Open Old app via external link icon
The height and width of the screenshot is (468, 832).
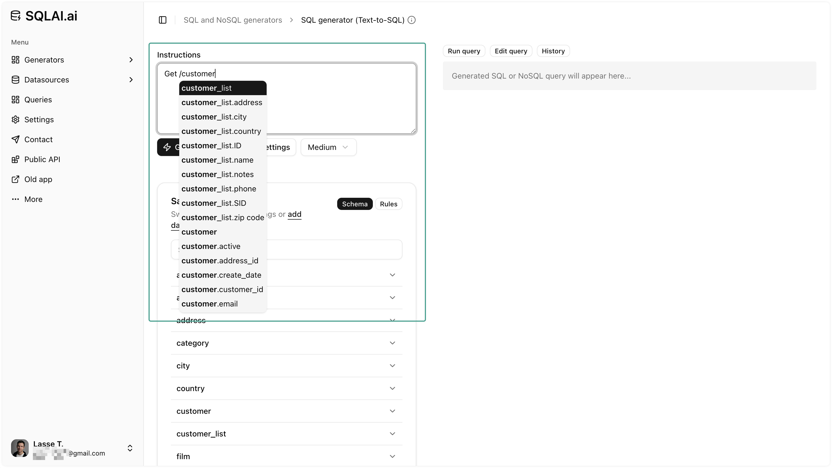coord(15,179)
